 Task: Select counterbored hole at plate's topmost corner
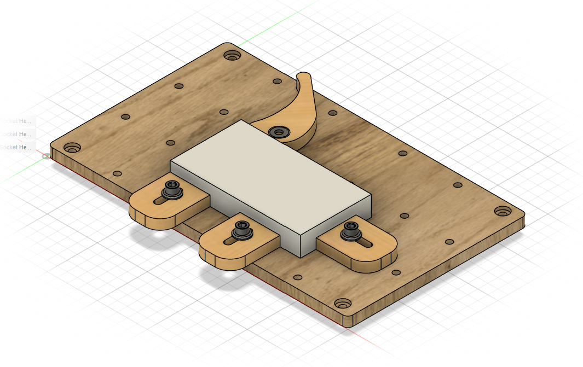(232, 56)
